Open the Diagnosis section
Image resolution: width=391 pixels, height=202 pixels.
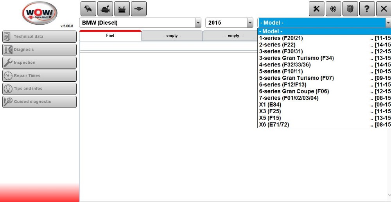pos(39,50)
